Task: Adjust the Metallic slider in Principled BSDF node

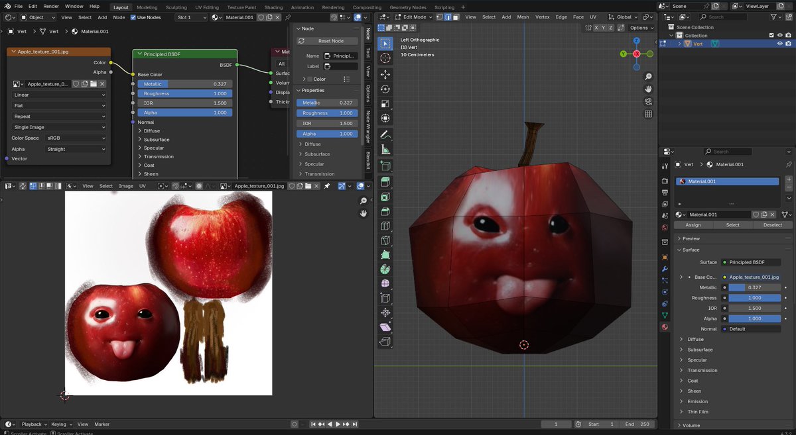Action: click(x=184, y=84)
